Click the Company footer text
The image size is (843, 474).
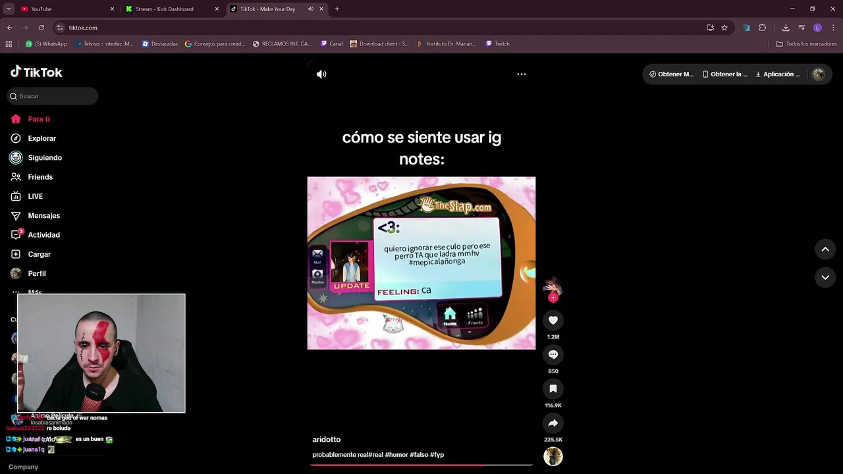(x=23, y=467)
